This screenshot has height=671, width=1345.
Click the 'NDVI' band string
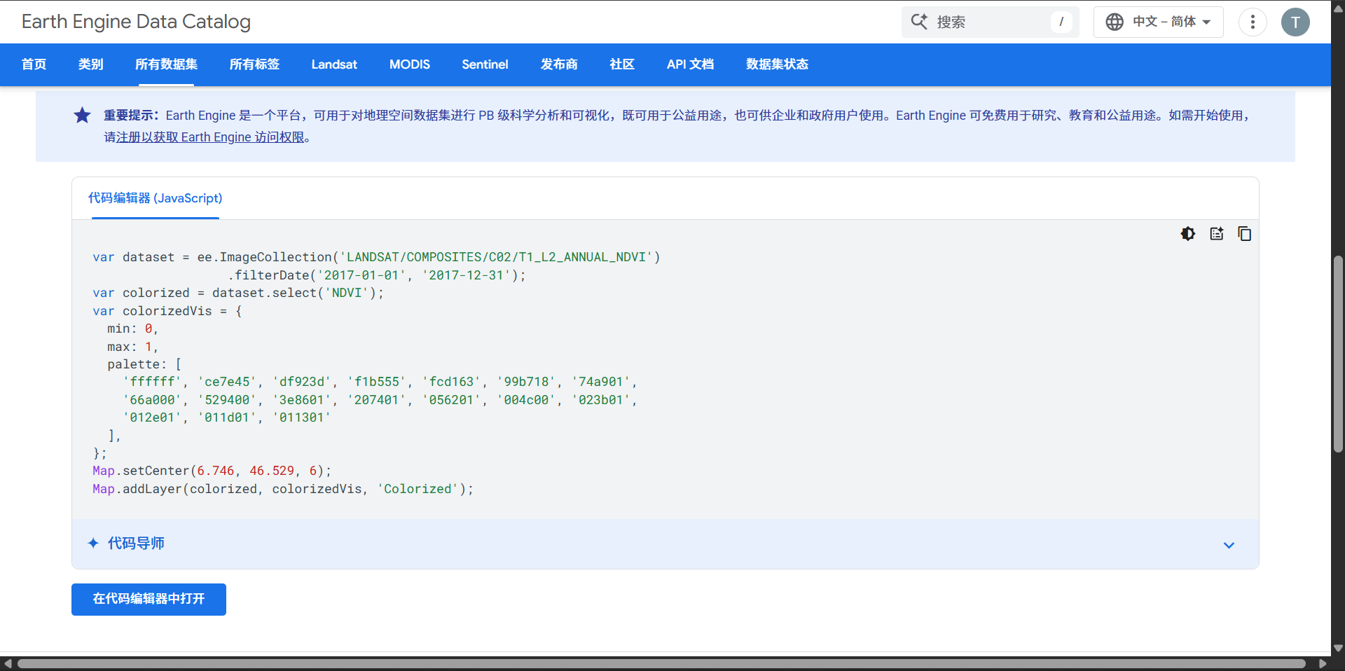click(347, 293)
